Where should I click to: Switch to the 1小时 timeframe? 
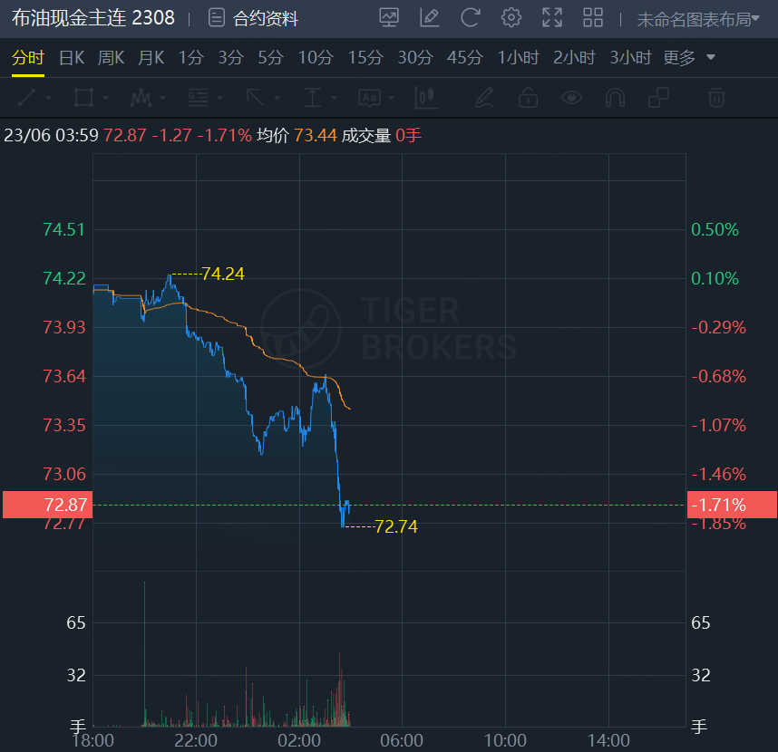(x=518, y=58)
